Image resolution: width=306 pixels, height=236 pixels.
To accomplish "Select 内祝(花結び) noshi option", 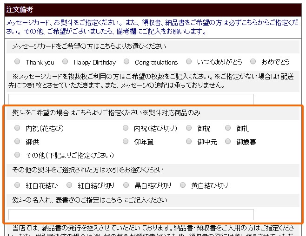I will 17,128.
